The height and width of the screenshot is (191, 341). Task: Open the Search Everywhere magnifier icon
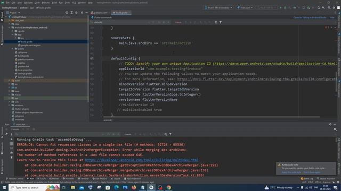point(329,7)
